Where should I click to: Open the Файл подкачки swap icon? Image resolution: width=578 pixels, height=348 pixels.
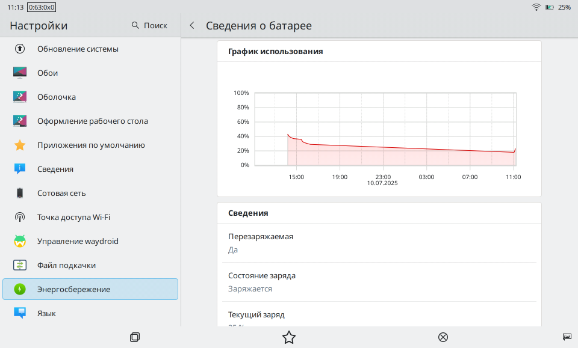point(20,265)
